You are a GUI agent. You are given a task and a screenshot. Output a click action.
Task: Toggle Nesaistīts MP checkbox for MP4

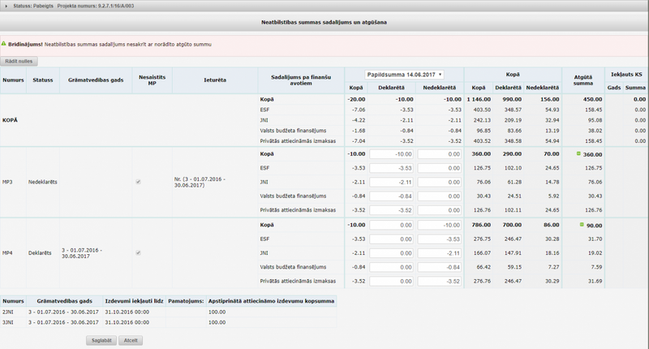138,252
